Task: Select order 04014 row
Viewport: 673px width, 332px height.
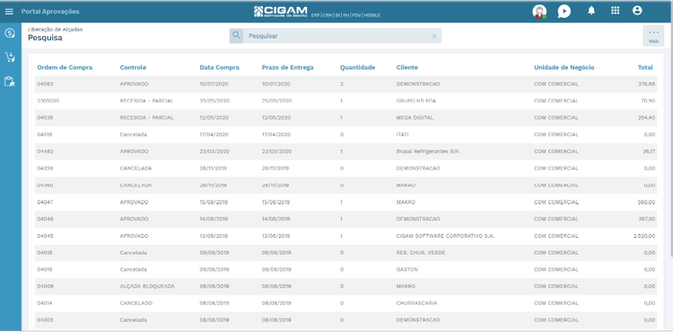Action: 345,303
